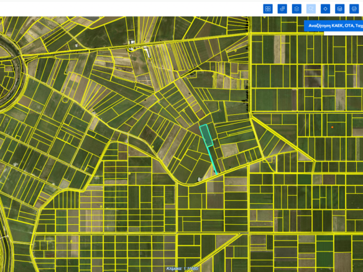Open the measurement tool icon

click(x=282, y=9)
